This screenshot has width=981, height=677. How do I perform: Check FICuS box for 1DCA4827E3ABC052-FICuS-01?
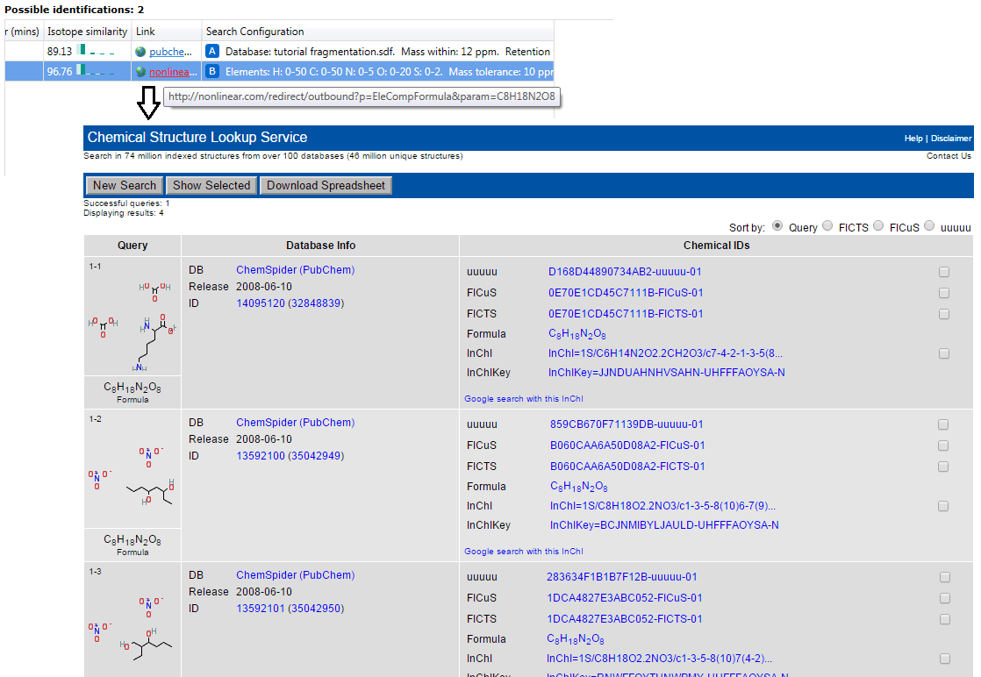[x=945, y=598]
